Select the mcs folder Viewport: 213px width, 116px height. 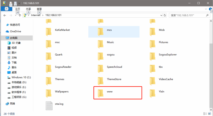coord(109,30)
